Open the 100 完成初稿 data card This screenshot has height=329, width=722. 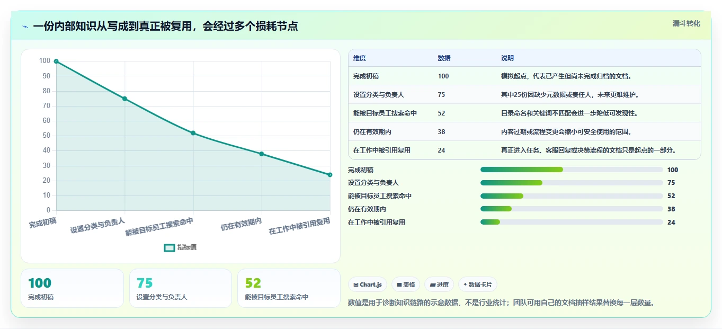pos(72,288)
